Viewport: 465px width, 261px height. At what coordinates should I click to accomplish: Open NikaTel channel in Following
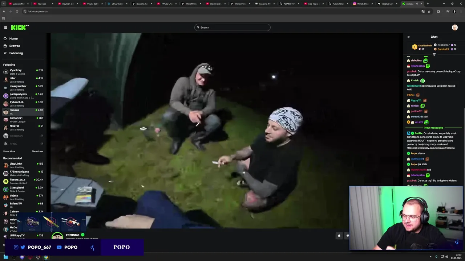[23, 128]
